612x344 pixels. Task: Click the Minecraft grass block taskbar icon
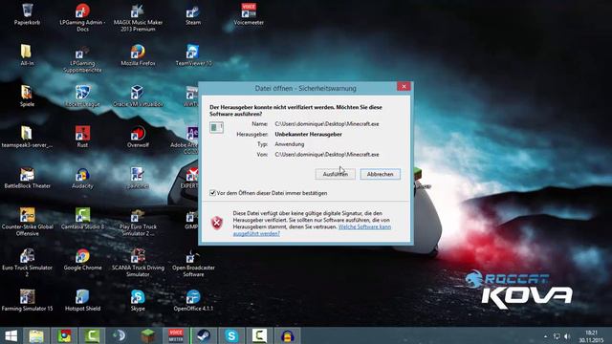(x=148, y=335)
